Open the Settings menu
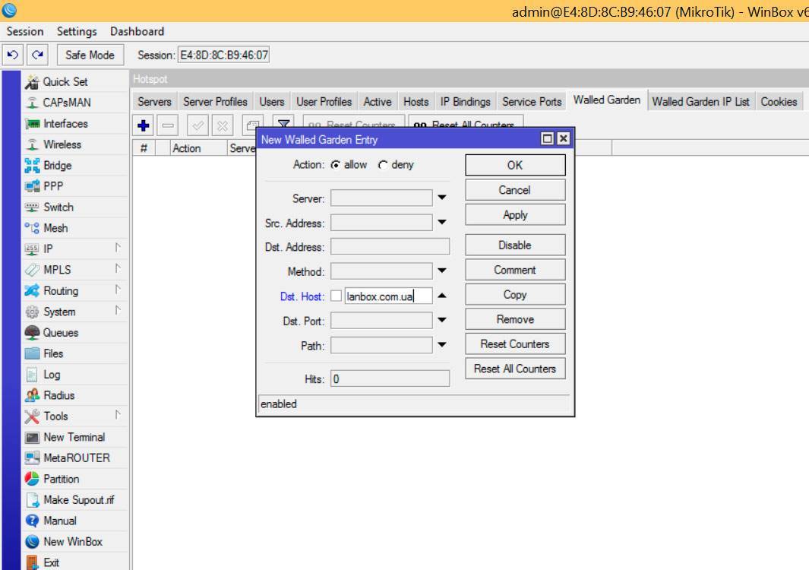Screen dimensions: 809x570 pyautogui.click(x=77, y=31)
